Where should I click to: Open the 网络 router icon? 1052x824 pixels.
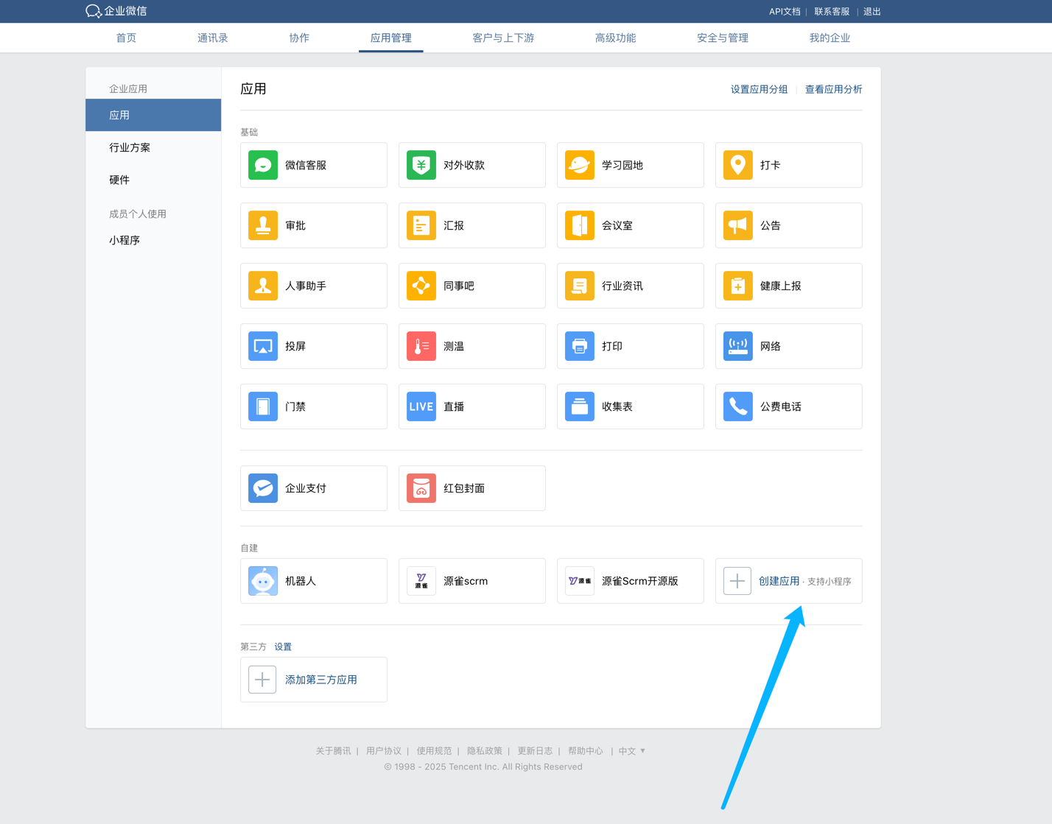tap(737, 346)
